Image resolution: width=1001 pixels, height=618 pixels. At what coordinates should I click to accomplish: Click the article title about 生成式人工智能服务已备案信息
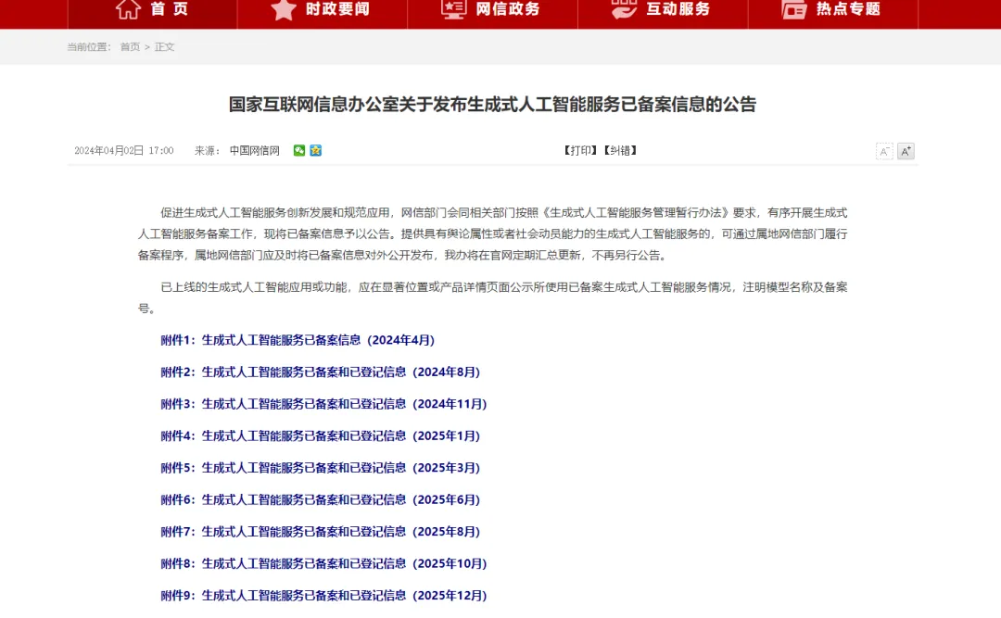[x=492, y=105]
